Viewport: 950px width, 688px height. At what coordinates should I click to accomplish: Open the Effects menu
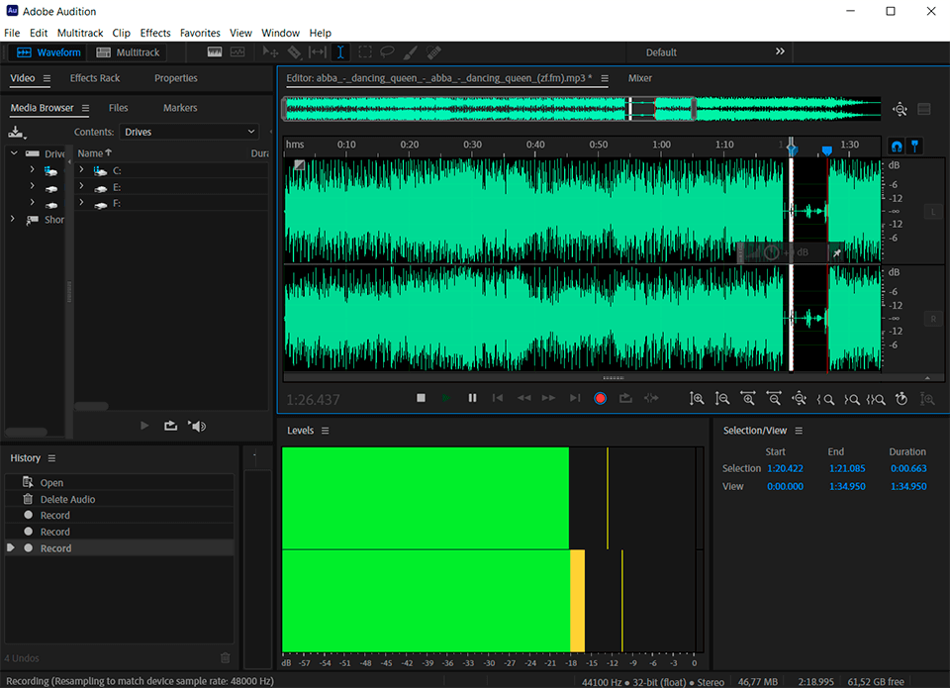[x=154, y=33]
